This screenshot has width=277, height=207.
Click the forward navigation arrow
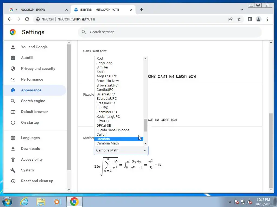click(18, 19)
